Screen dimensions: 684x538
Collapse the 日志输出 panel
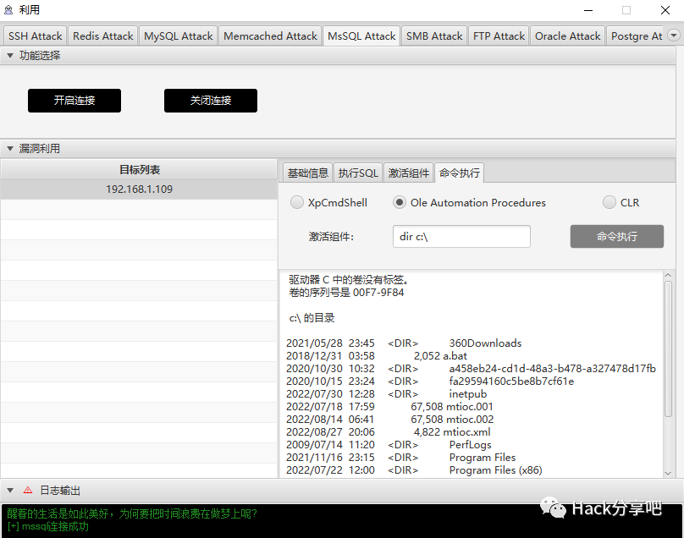pos(10,490)
